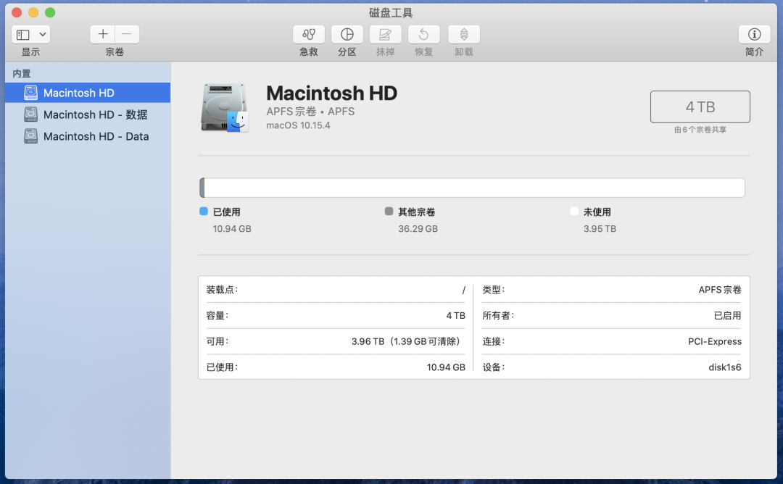Image resolution: width=783 pixels, height=484 pixels.
Task: Click the 恢复 restore icon
Action: (x=423, y=34)
